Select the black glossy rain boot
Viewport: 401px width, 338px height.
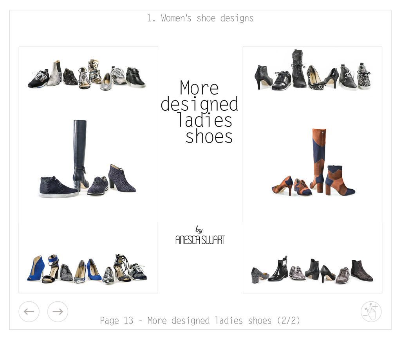click(278, 268)
